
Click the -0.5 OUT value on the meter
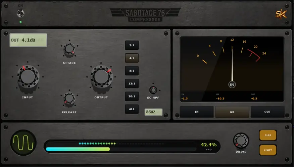click(x=254, y=99)
